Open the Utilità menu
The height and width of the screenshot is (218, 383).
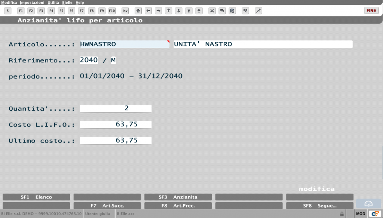(53, 3)
